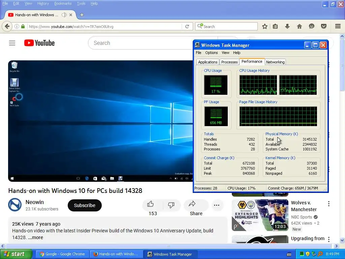
Task: Open Neowin channel name link
Action: [x=35, y=202]
